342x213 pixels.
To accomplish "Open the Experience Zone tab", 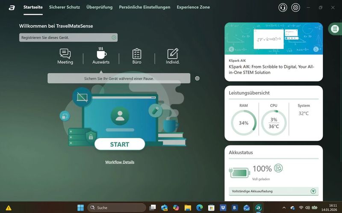I will 193,7.
